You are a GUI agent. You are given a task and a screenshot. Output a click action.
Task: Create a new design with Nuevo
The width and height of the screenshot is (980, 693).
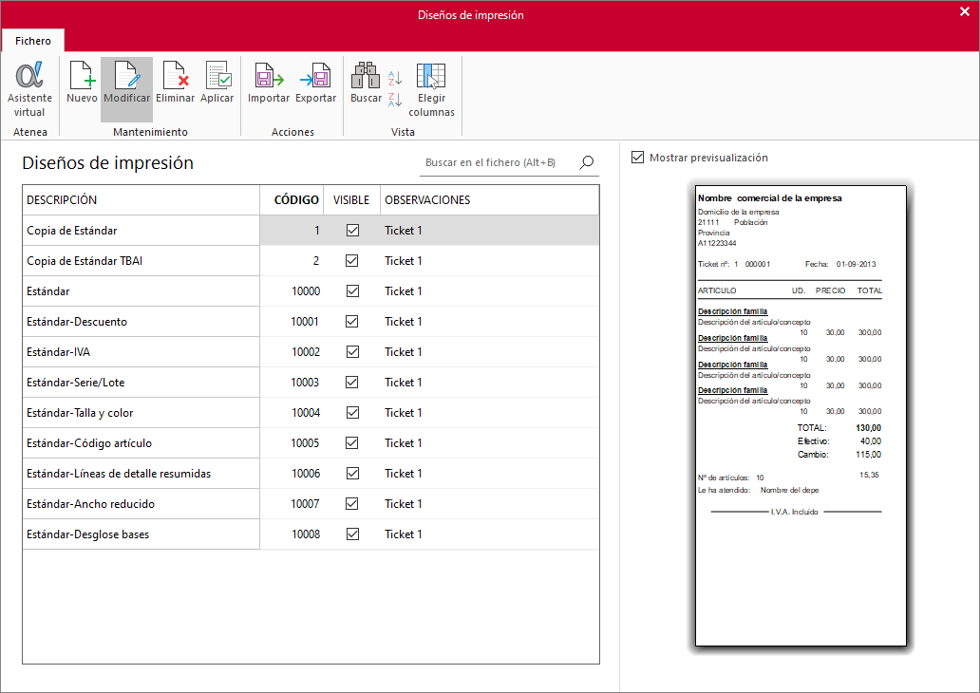[82, 83]
